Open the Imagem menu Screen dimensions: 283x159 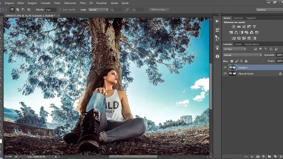pos(32,3)
